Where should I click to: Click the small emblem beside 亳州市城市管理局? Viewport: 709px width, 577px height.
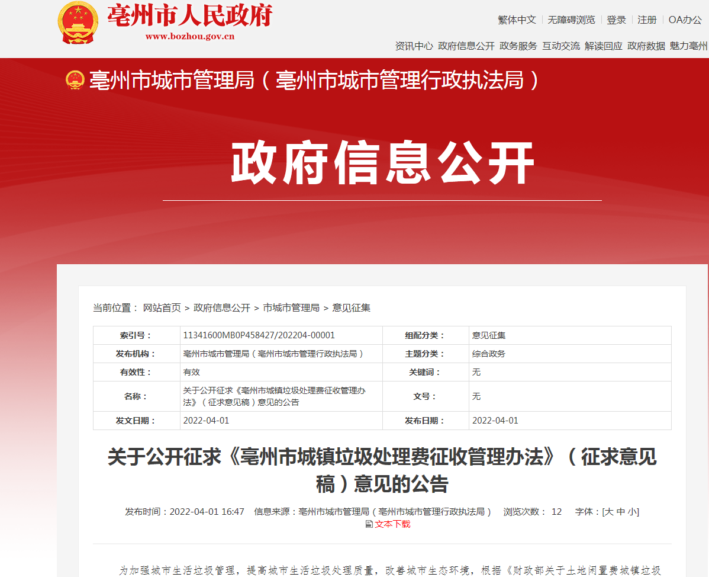pyautogui.click(x=75, y=80)
